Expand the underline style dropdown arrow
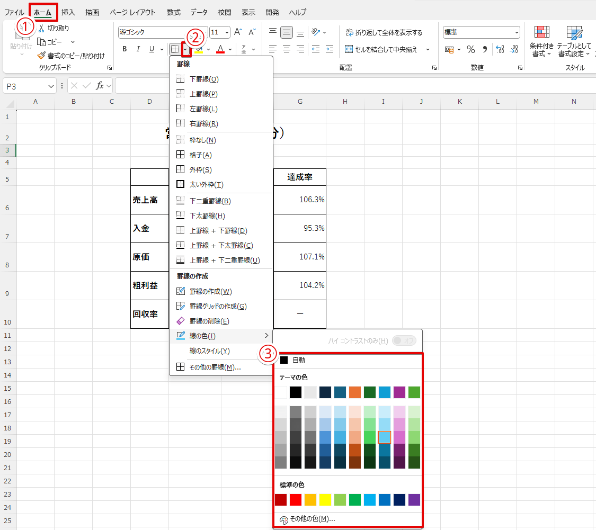Screen dimensions: 596x530 point(162,49)
